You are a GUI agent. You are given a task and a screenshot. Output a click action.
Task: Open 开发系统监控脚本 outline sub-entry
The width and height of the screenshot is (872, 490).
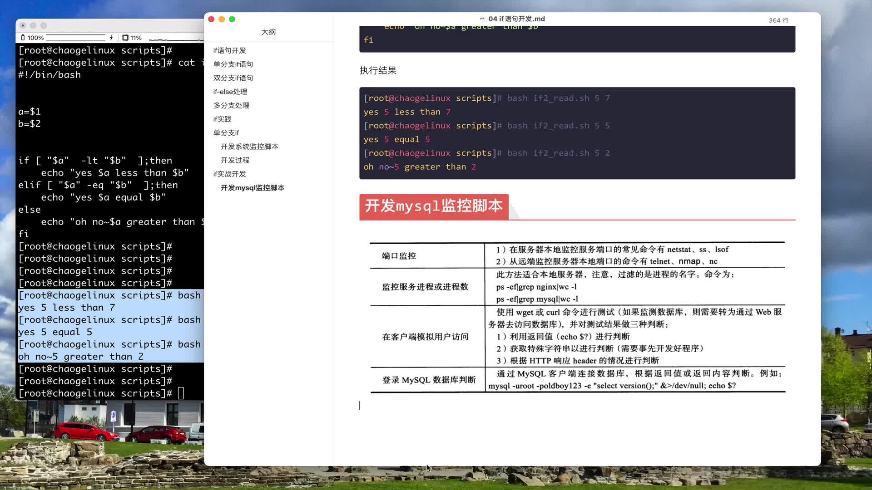click(249, 147)
